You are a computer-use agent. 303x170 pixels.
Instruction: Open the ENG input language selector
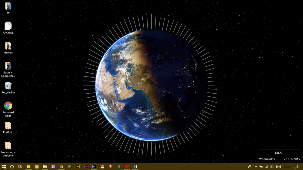(278, 167)
